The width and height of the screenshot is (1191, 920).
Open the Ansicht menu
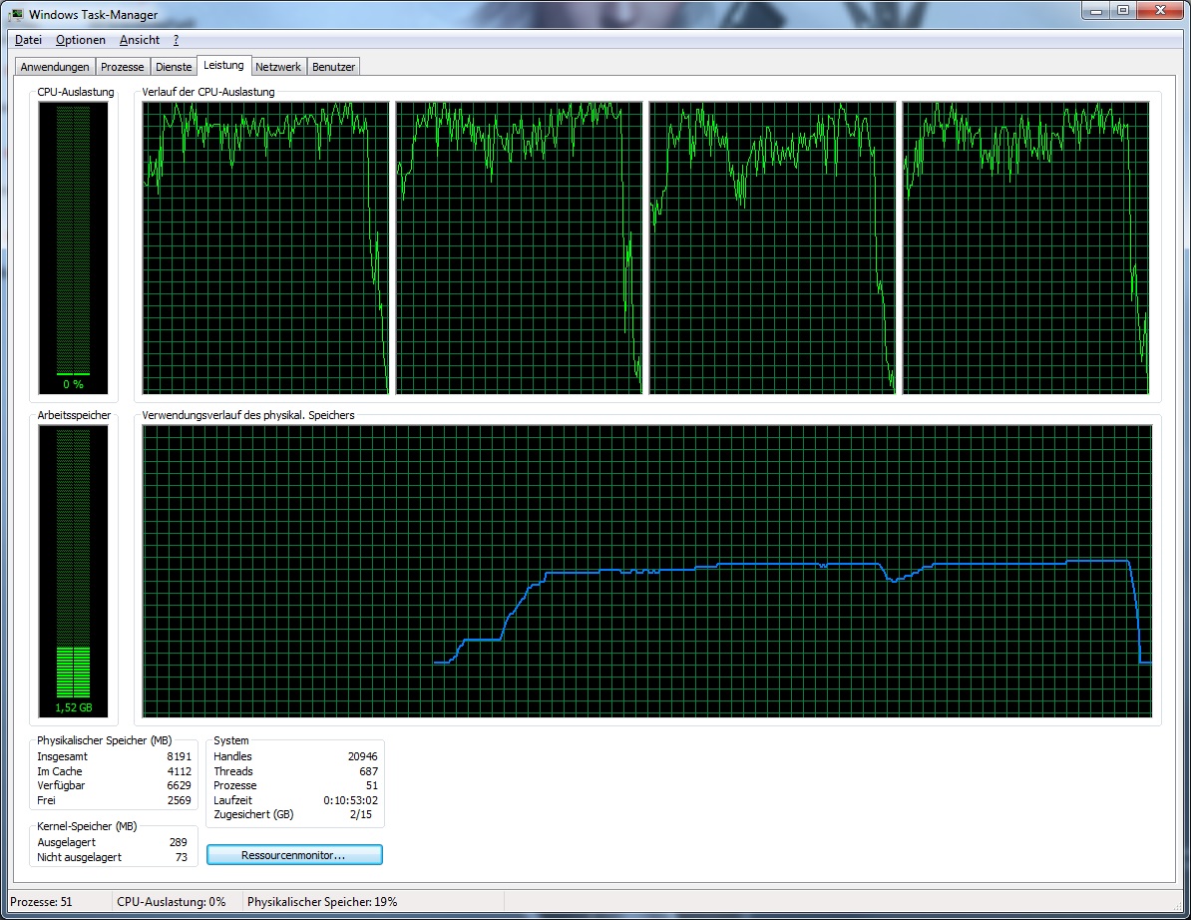pyautogui.click(x=139, y=40)
